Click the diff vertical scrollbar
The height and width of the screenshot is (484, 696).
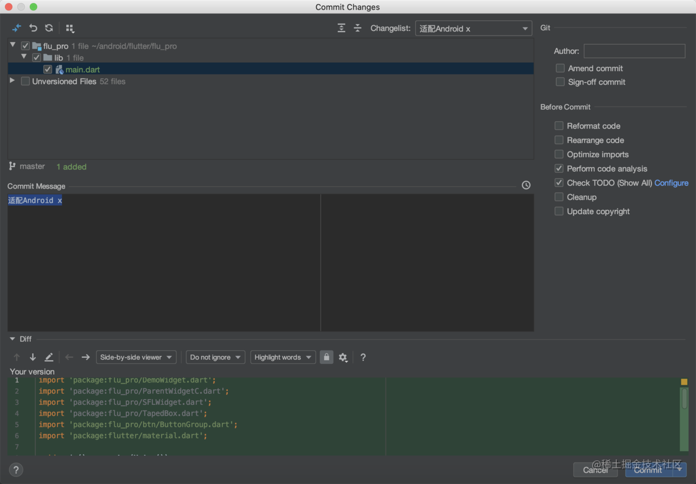coord(684,398)
